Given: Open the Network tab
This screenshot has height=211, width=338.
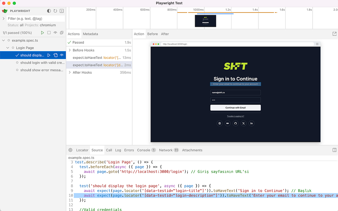Looking at the screenshot, I should click(x=169, y=150).
